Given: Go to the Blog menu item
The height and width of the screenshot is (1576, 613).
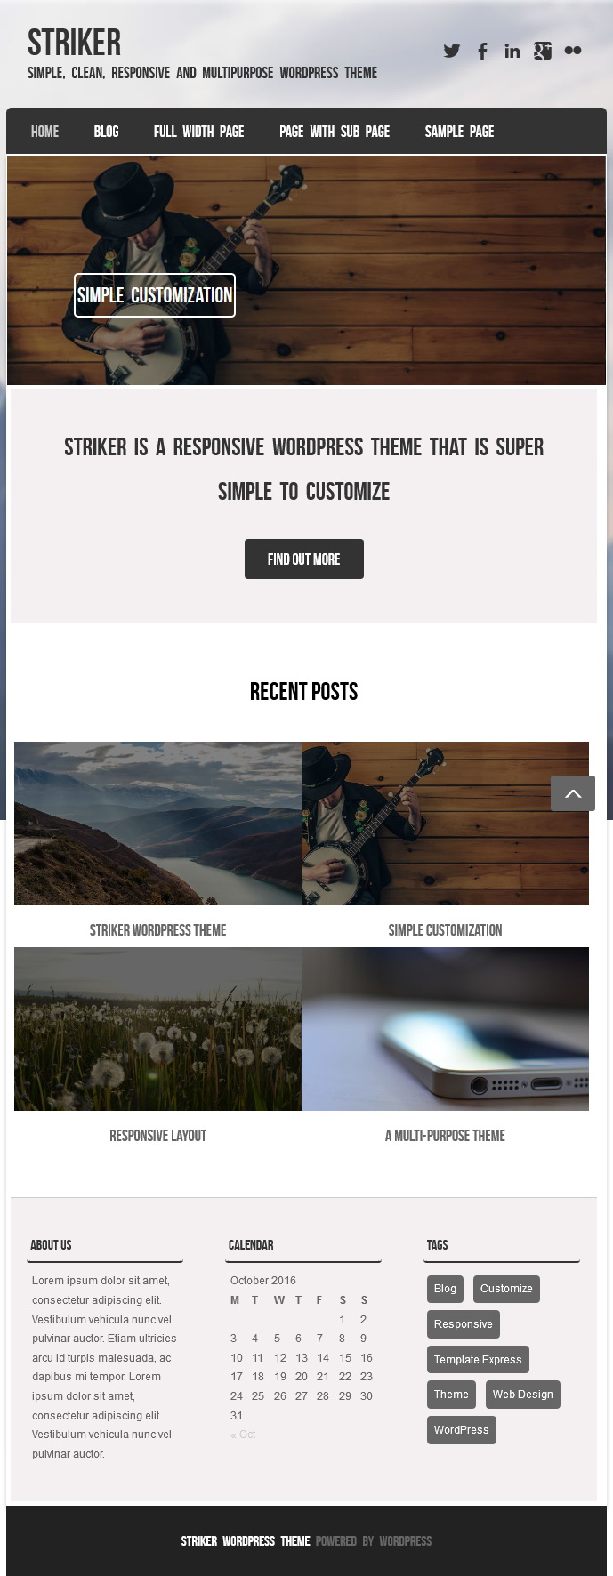Looking at the screenshot, I should pyautogui.click(x=106, y=132).
